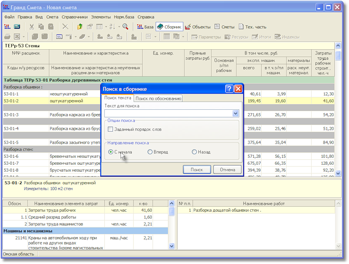Open the dropdown arrow beside the paint roller
Viewport: 349px width, 264px height.
coord(75,37)
